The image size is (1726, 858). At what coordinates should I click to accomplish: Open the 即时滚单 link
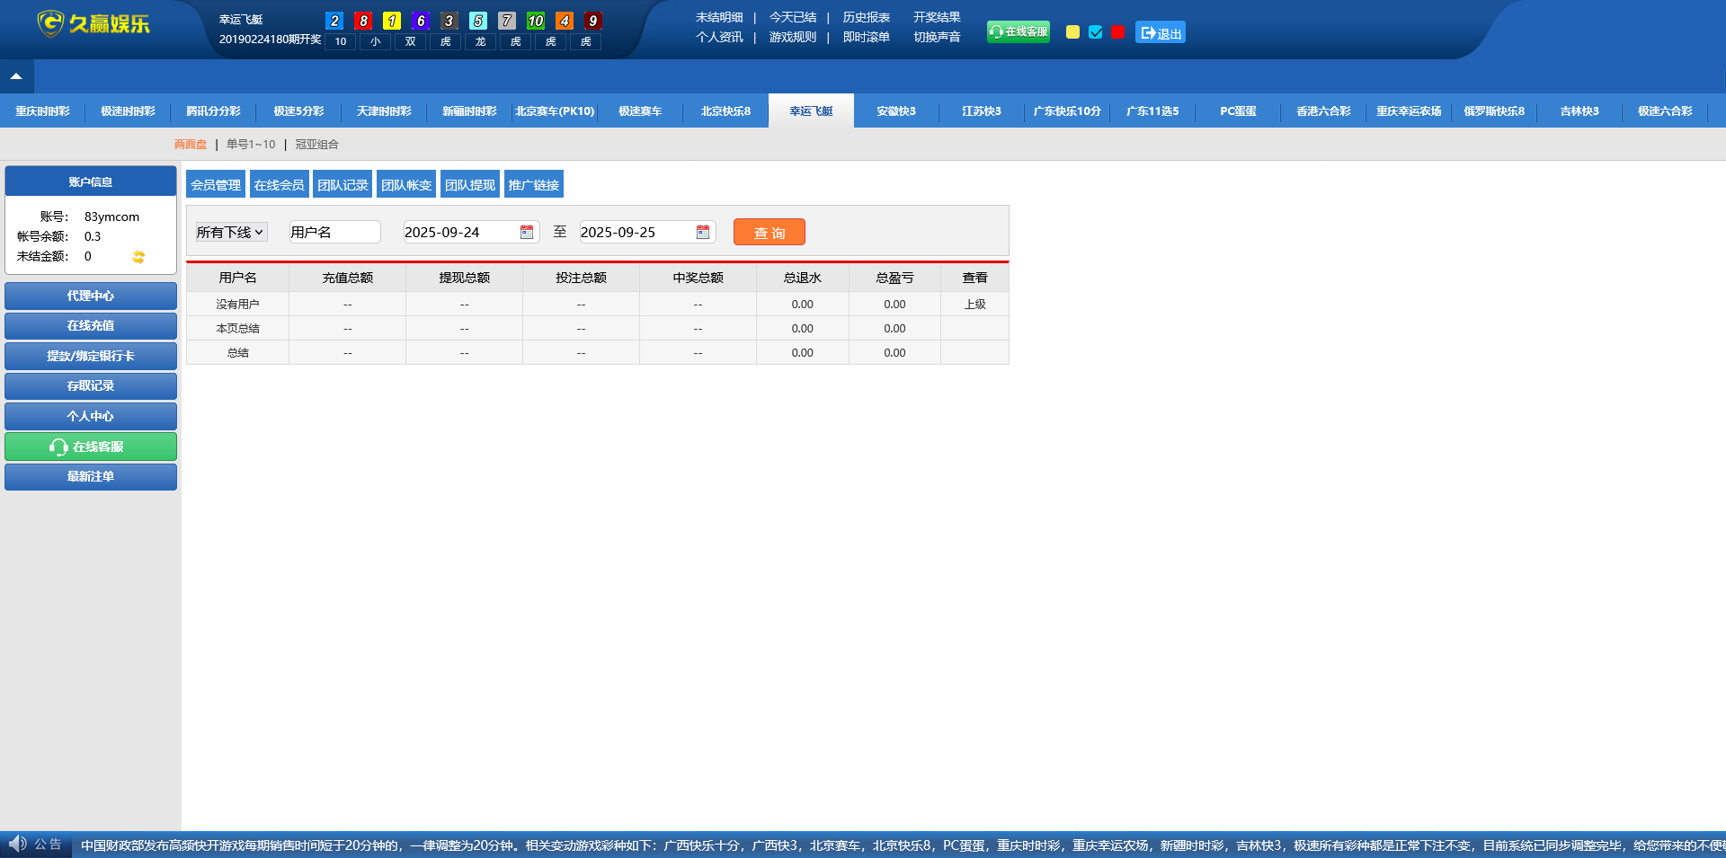pos(867,37)
